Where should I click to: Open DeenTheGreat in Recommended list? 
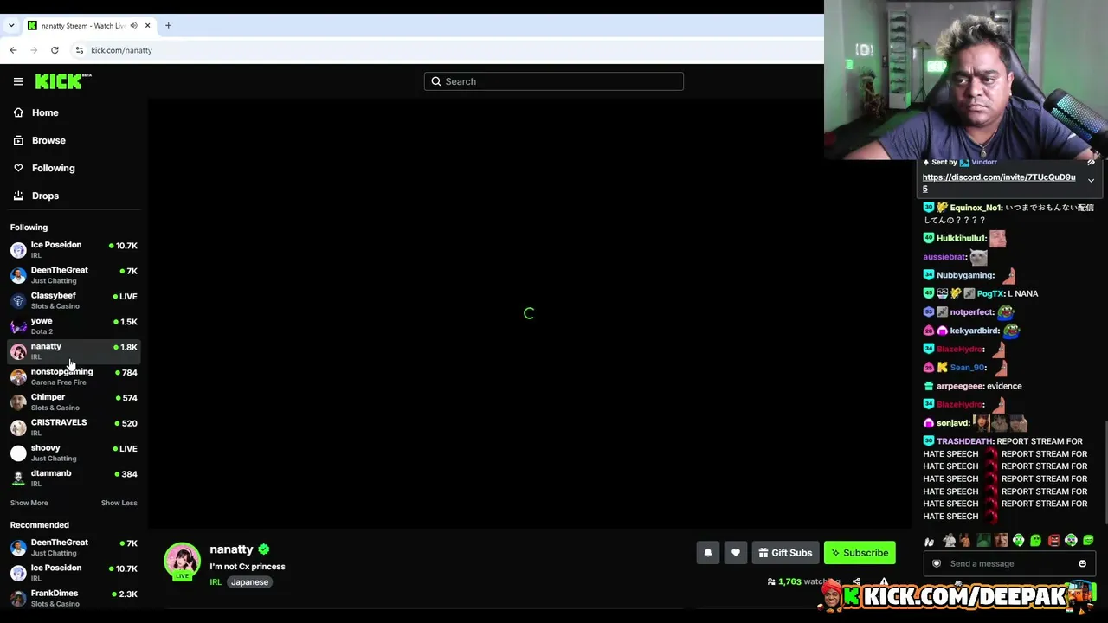[x=74, y=548]
